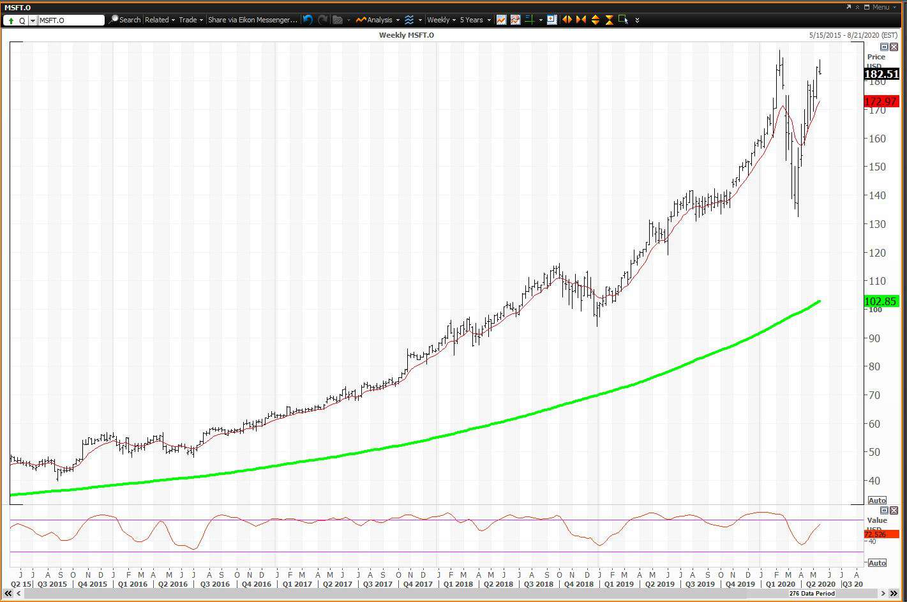907x602 pixels.
Task: Click the single right scroll arrow
Action: 884,594
